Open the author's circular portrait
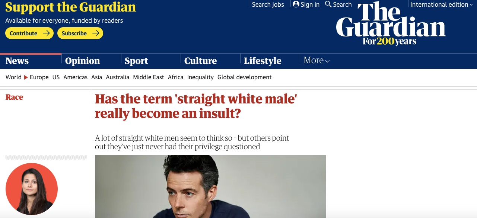Image resolution: width=477 pixels, height=218 pixels. pyautogui.click(x=32, y=189)
